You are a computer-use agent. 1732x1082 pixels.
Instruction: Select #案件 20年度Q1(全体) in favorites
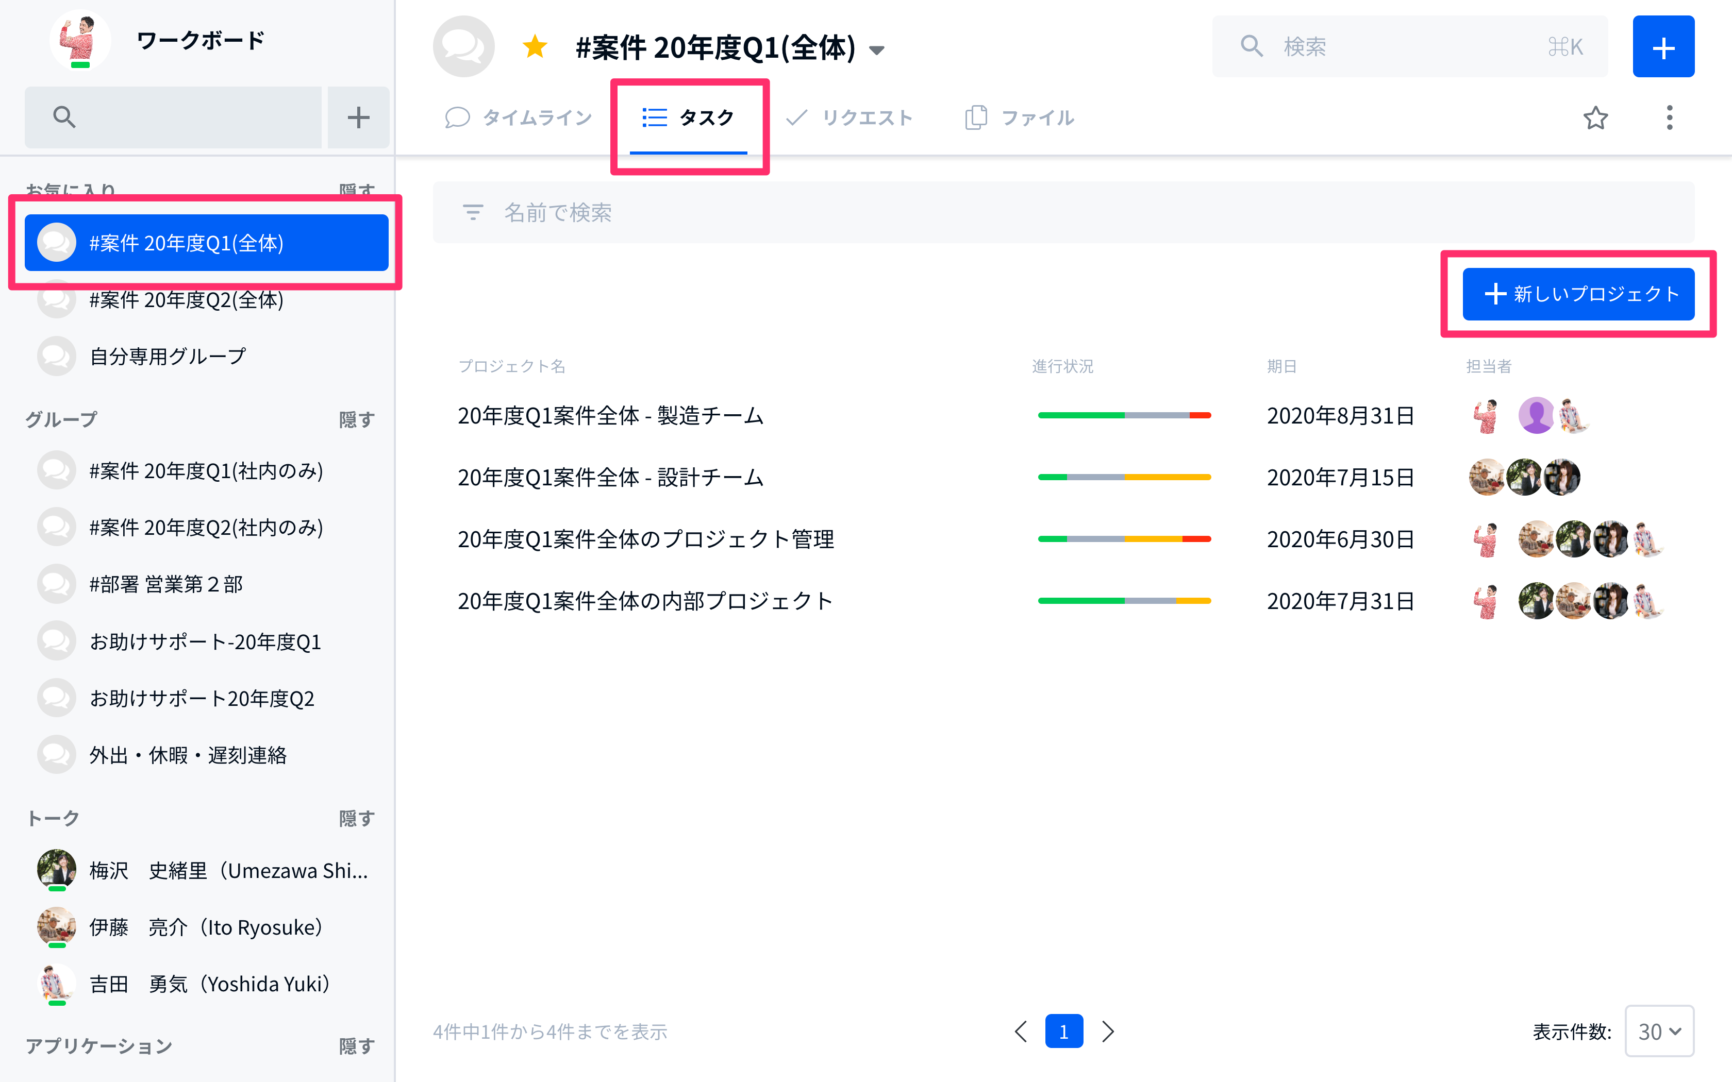(x=206, y=243)
